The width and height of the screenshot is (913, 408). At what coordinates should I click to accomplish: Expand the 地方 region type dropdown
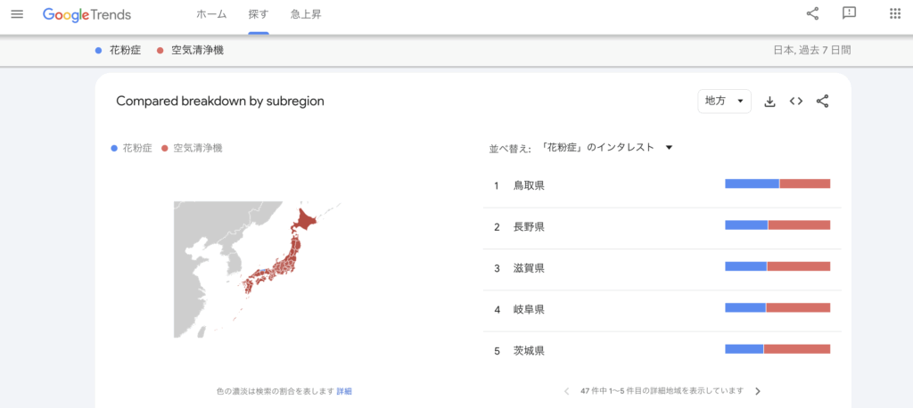click(x=724, y=102)
